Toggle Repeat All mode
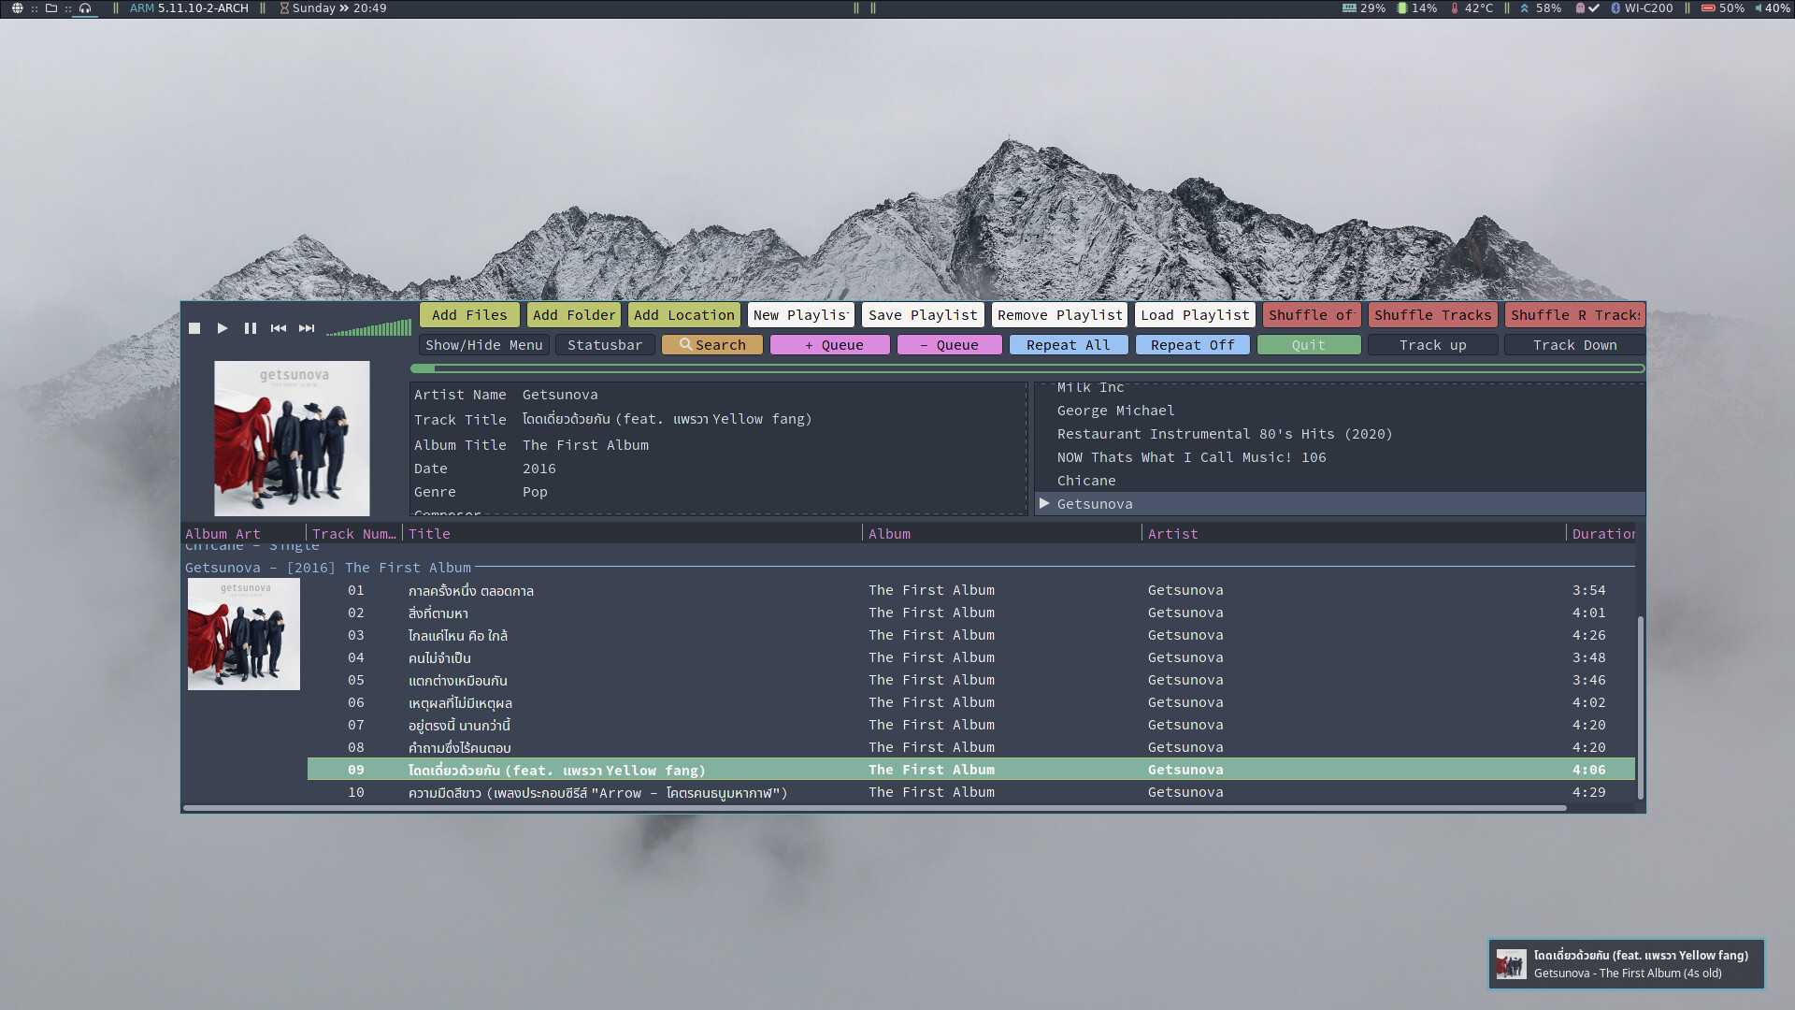Viewport: 1795px width, 1010px height. [1068, 345]
